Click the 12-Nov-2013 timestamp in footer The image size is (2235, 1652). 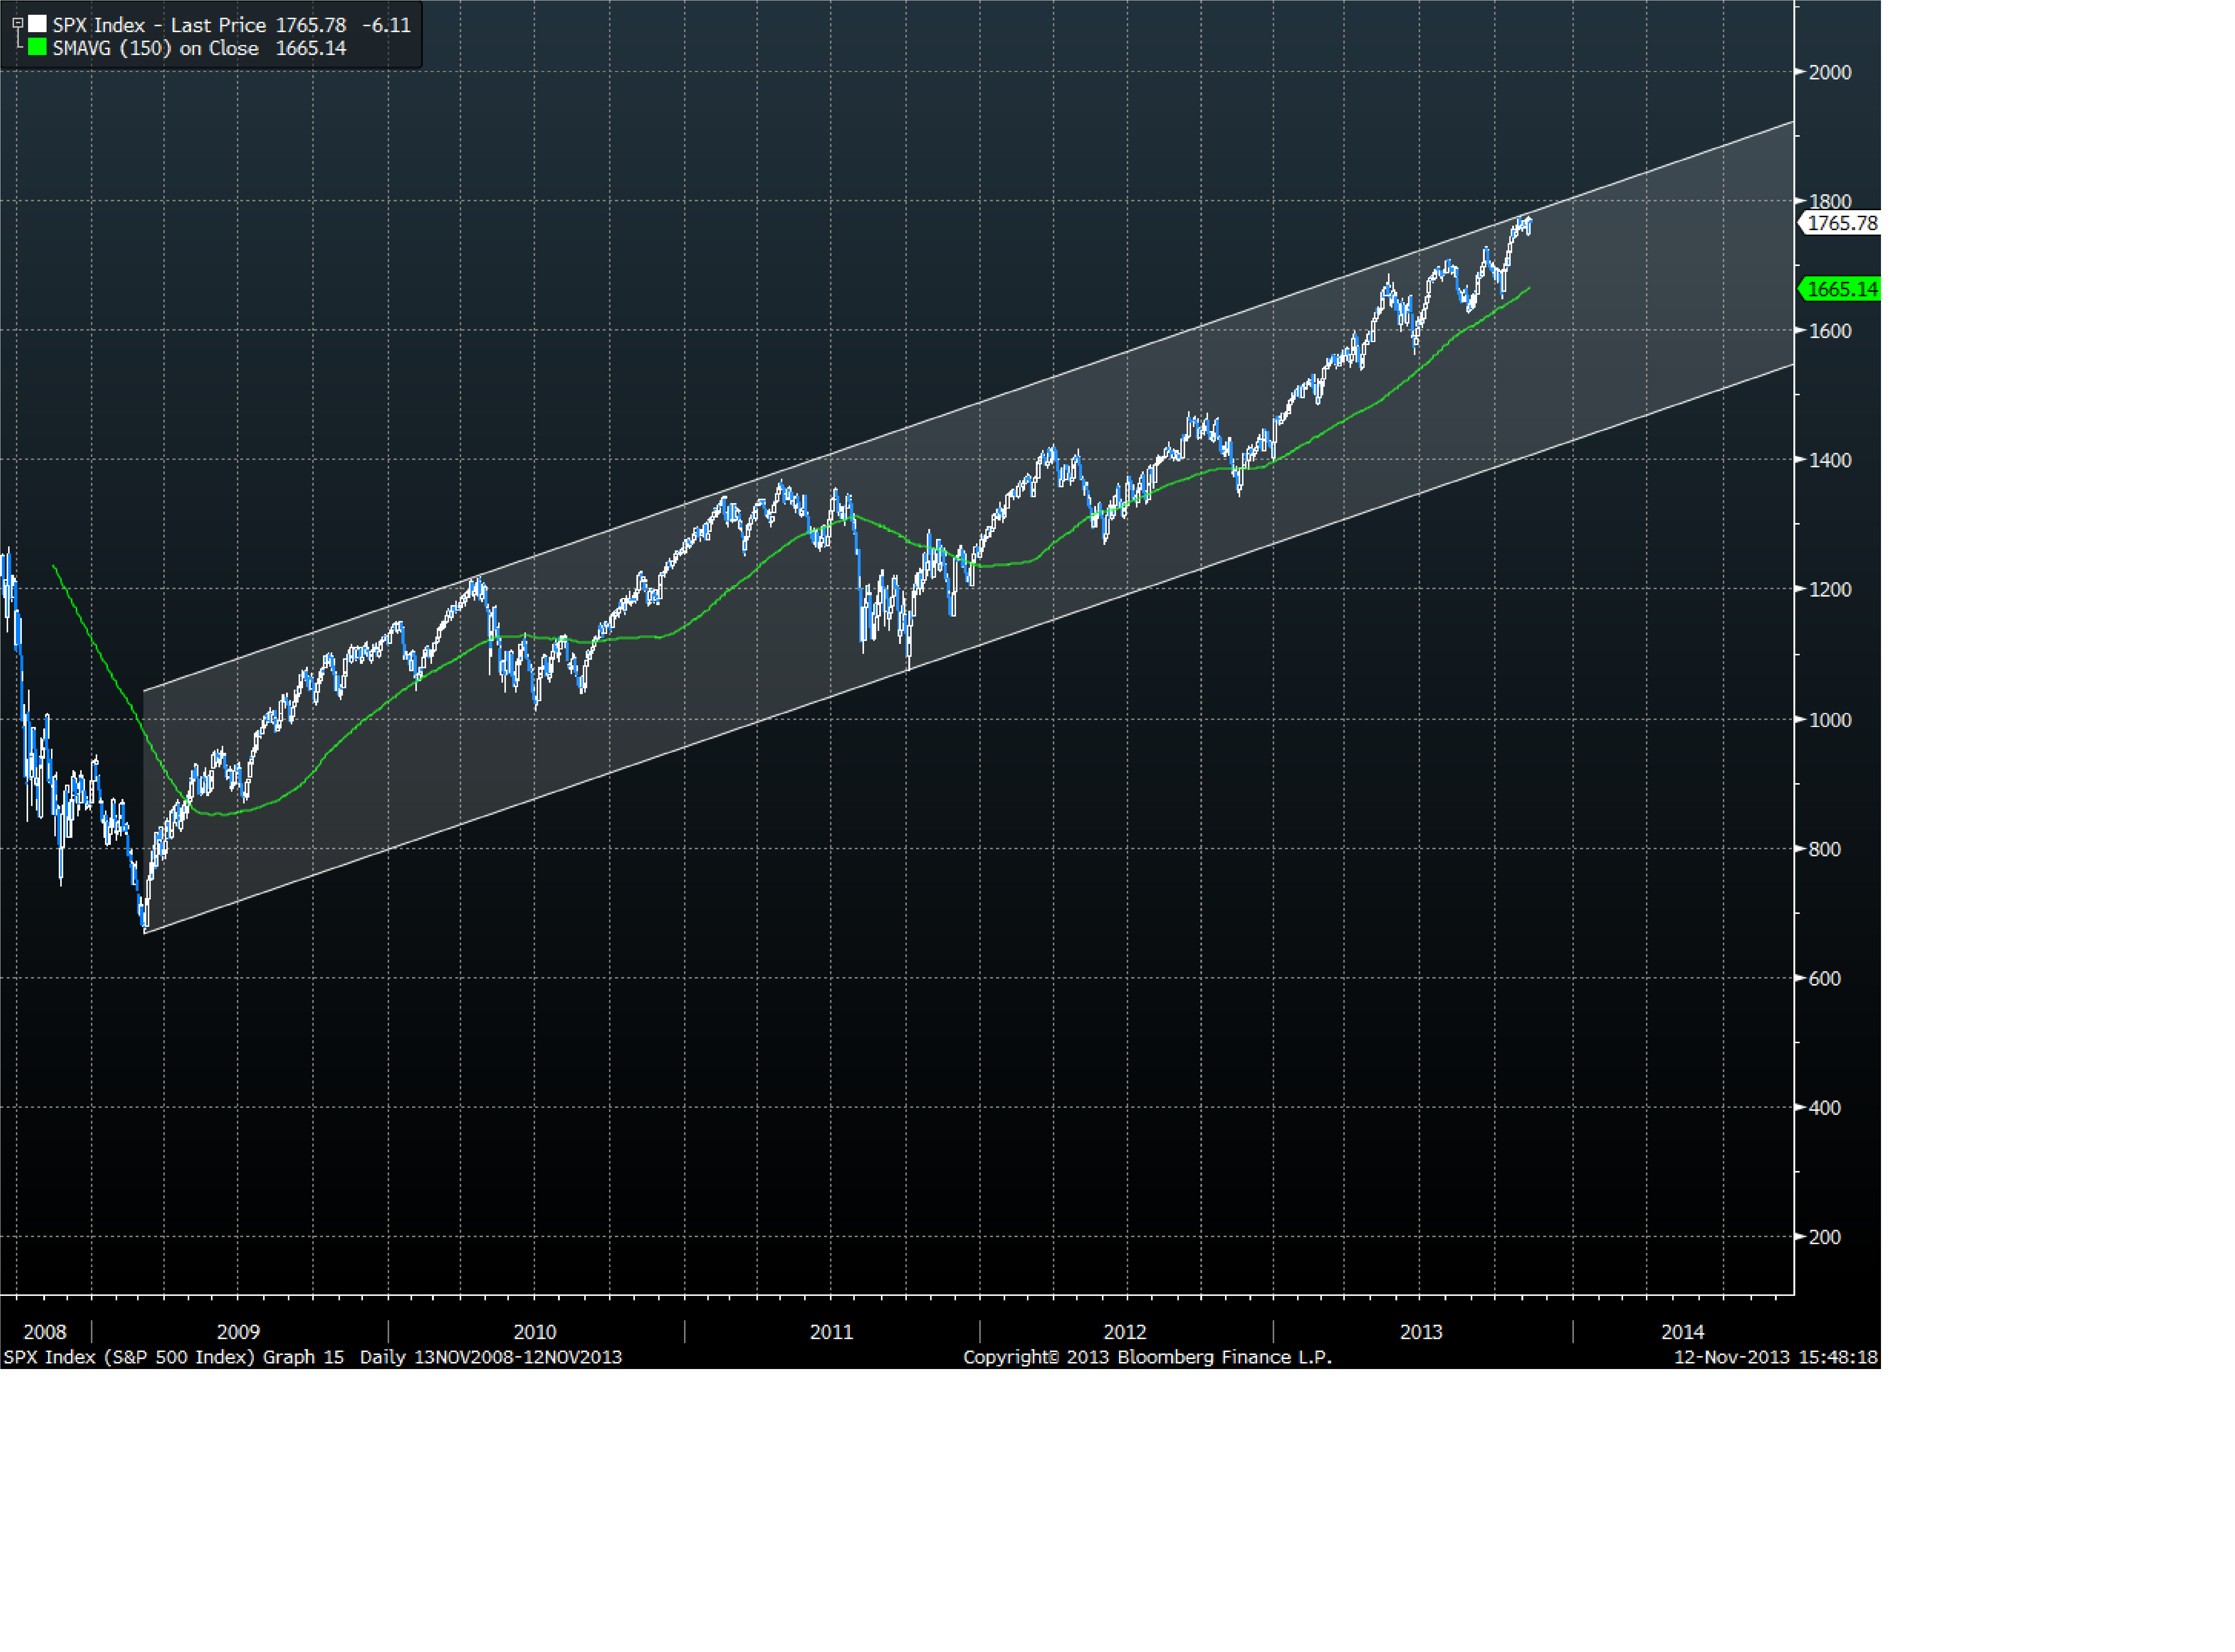tap(1775, 1357)
